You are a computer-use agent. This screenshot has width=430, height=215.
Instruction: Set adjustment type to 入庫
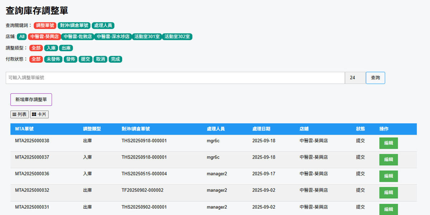51,48
